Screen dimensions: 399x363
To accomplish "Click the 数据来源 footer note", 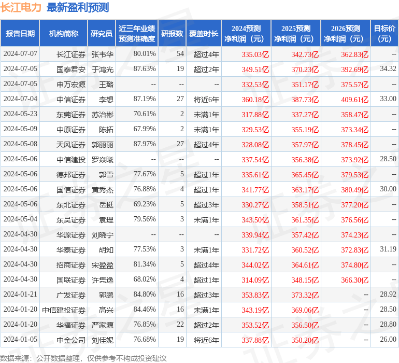I will (83, 358).
